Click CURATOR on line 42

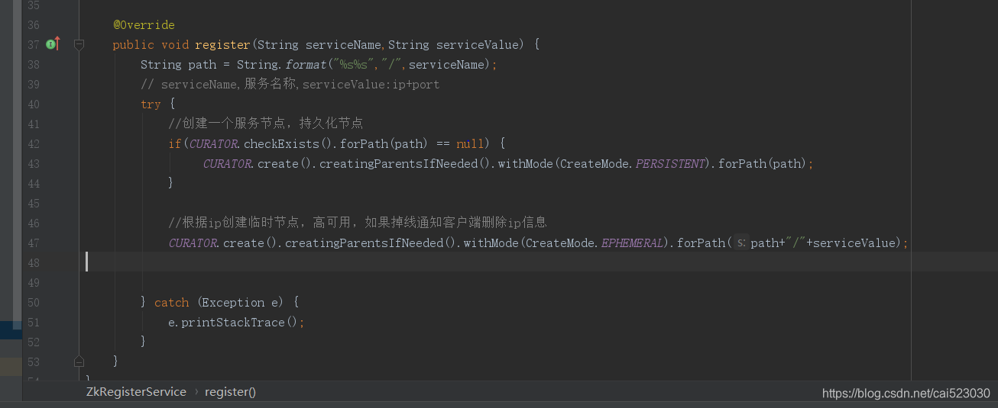[x=214, y=144]
